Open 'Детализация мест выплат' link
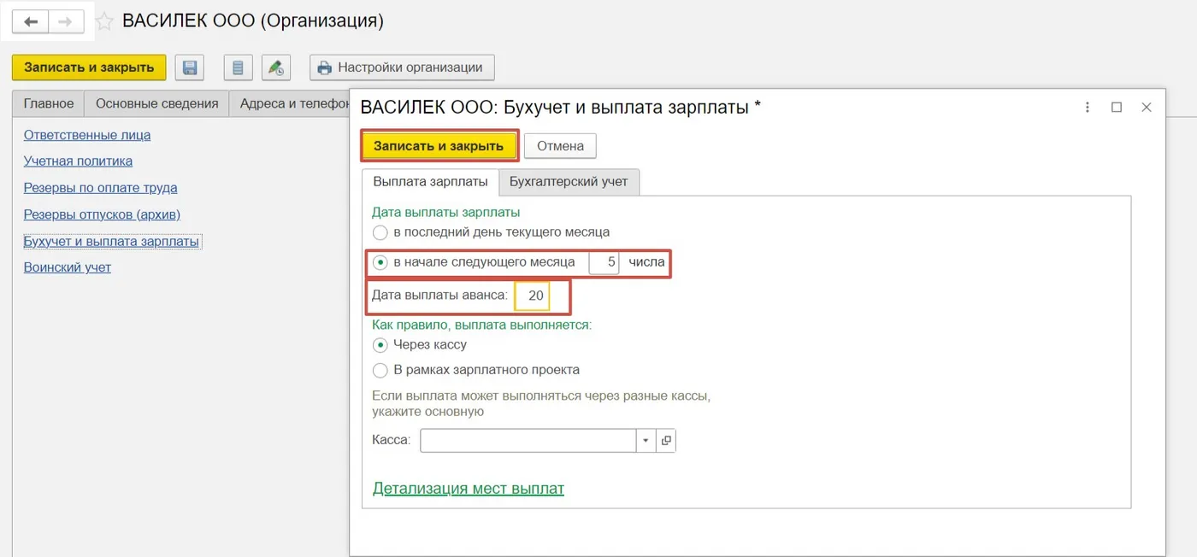The height and width of the screenshot is (557, 1197). click(x=469, y=489)
